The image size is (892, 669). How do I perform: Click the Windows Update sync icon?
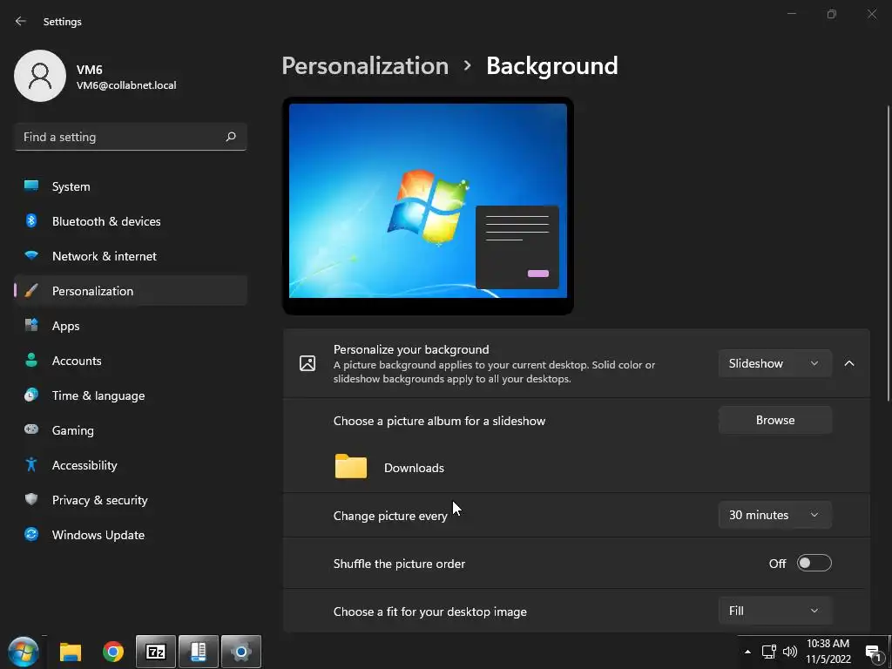point(31,534)
